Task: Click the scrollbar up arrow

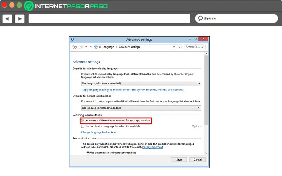Action: coord(206,54)
